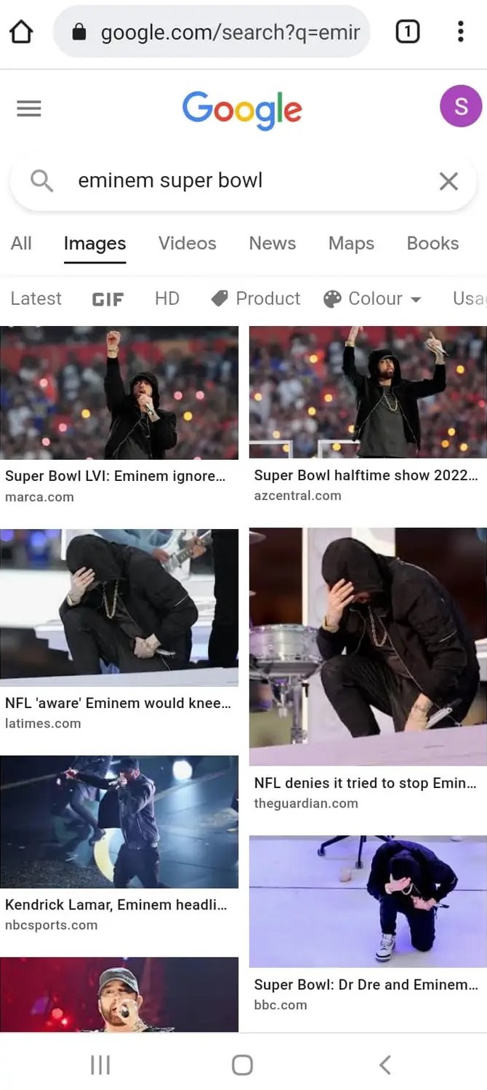Switch to the Videos tab
Viewport: 487px width, 1090px height.
click(188, 243)
